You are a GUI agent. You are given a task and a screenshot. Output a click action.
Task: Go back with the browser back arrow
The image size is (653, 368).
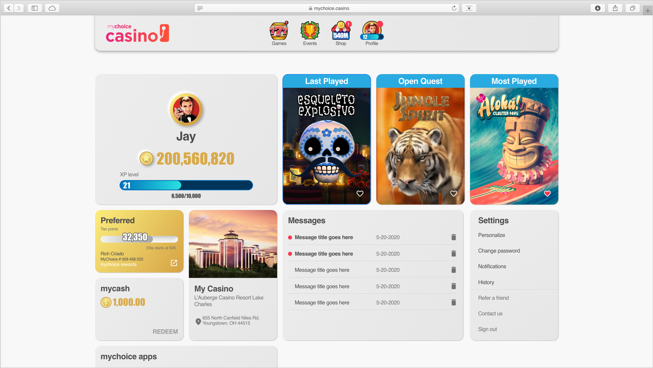(x=9, y=8)
